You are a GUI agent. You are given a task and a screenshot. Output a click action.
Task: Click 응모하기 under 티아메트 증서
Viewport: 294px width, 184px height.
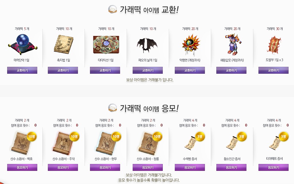[x=273, y=167]
